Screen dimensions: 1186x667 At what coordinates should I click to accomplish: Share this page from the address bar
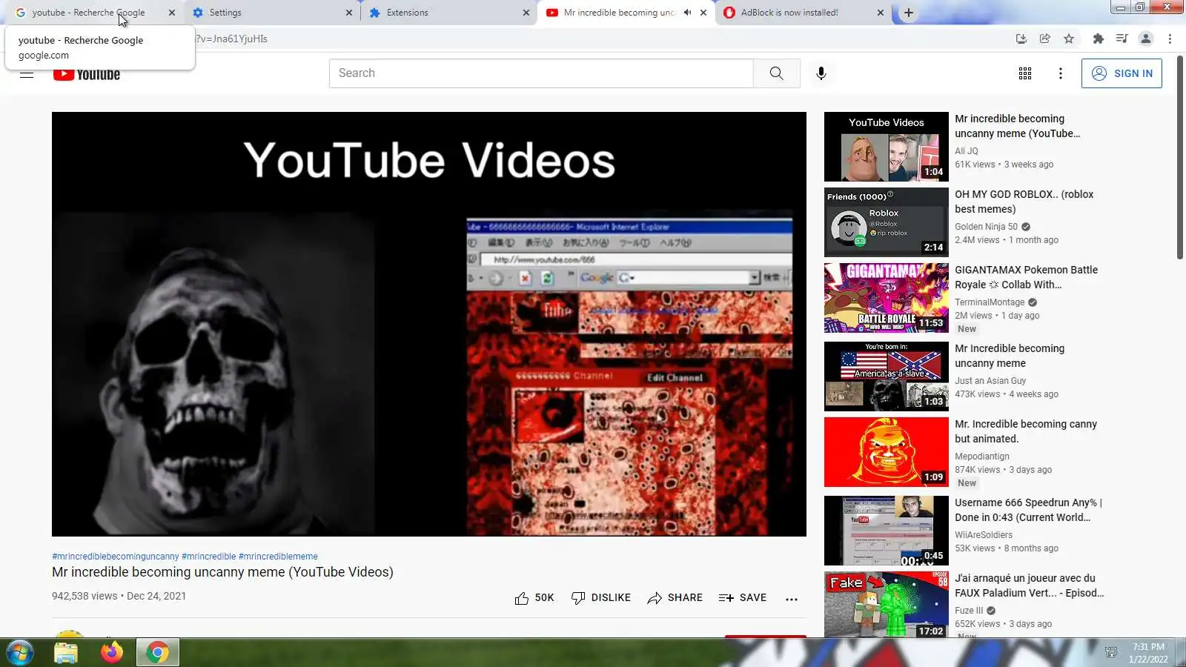pos(1045,39)
